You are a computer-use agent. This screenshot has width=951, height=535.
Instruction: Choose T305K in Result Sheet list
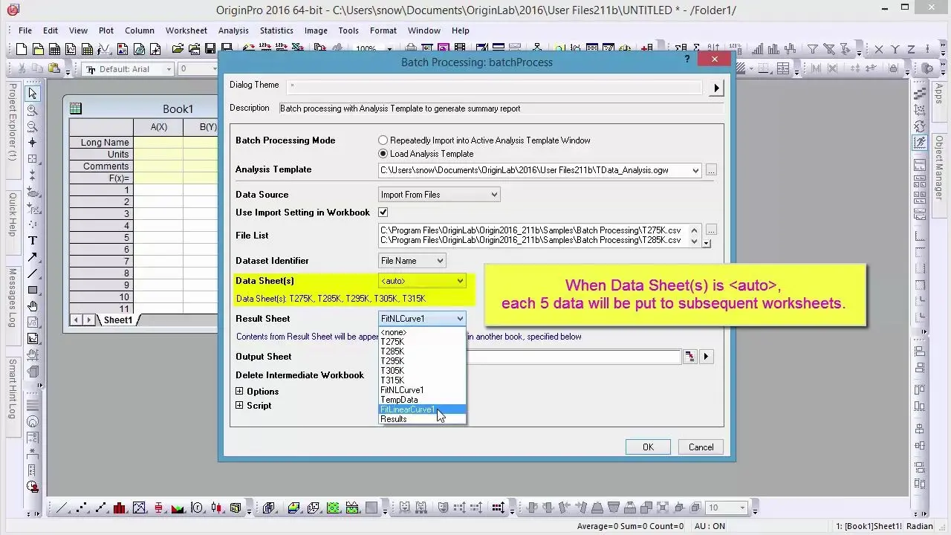[x=422, y=371]
